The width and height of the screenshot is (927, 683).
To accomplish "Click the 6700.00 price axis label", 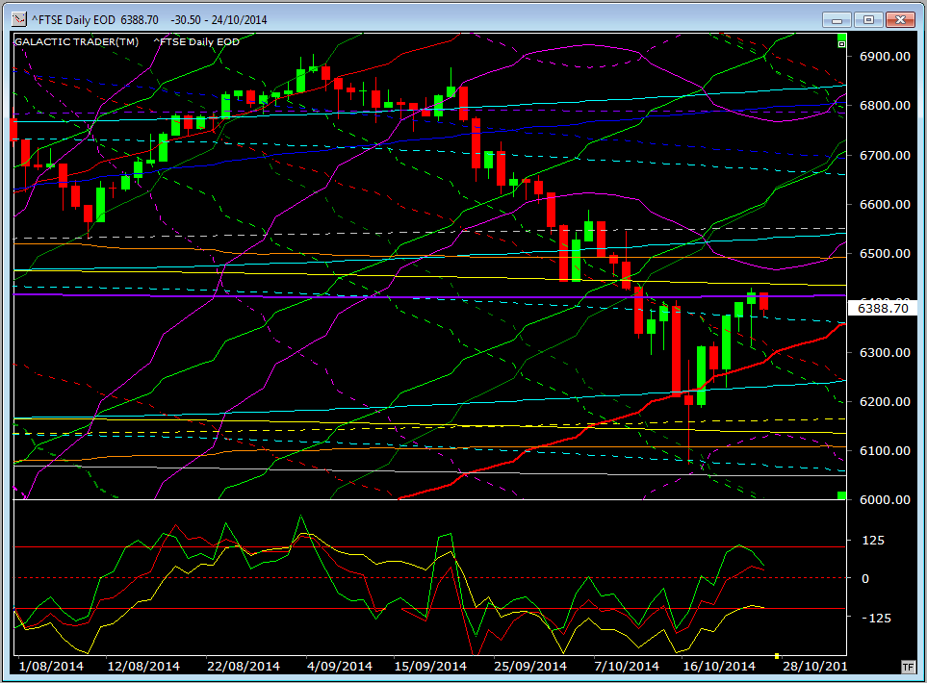I will point(885,156).
